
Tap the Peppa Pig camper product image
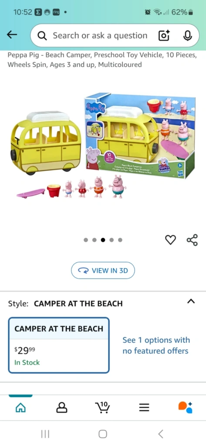[103, 146]
